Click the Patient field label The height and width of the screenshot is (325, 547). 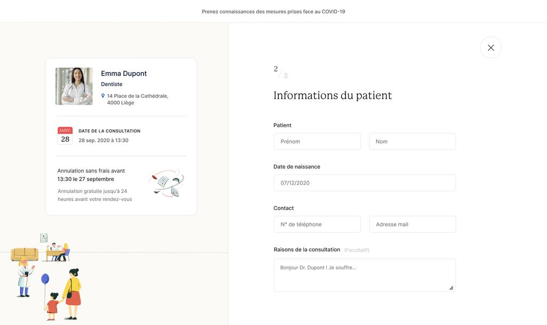click(x=282, y=125)
